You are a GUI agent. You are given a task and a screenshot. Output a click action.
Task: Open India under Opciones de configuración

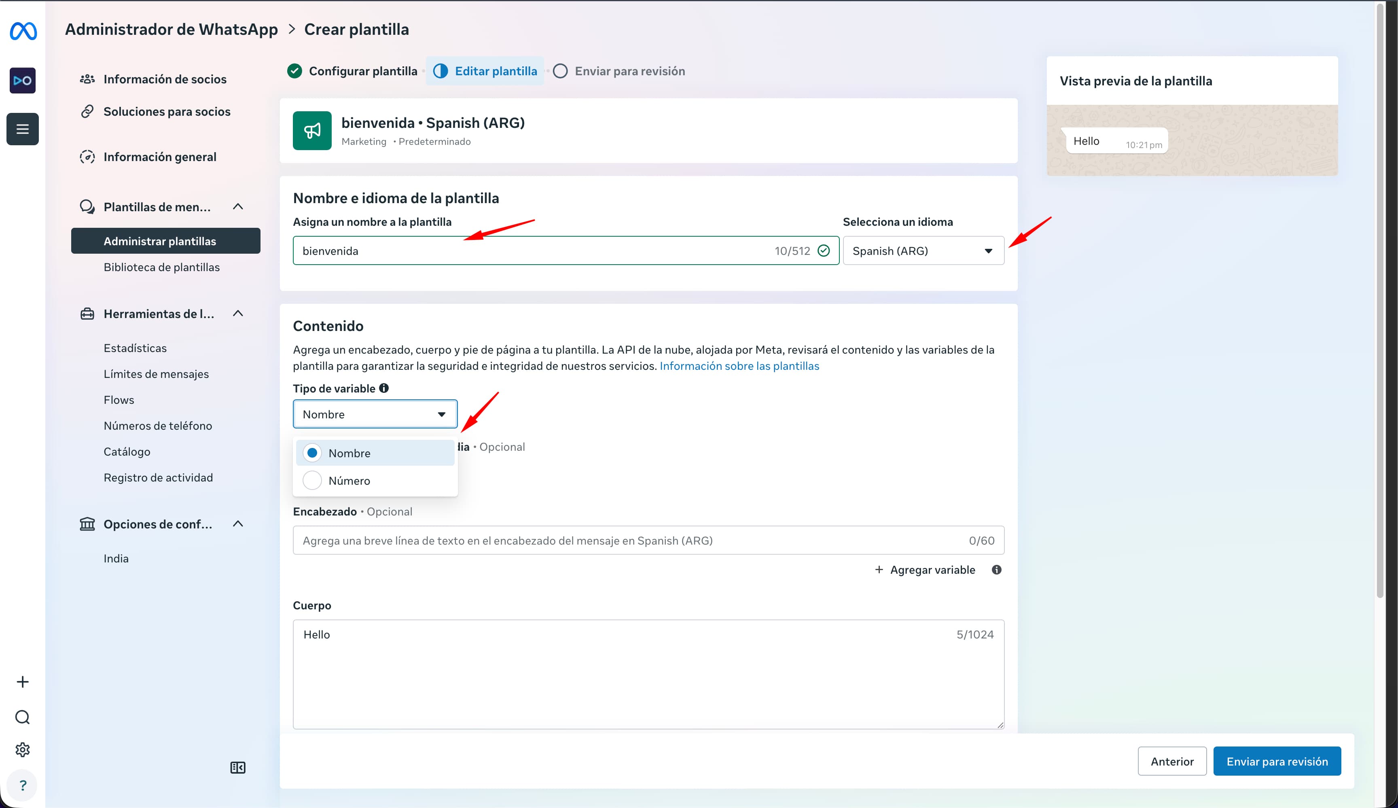pos(116,558)
